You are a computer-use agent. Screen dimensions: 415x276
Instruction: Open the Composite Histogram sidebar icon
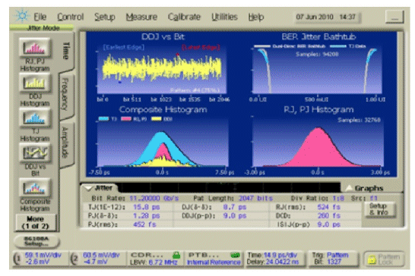tap(35, 187)
